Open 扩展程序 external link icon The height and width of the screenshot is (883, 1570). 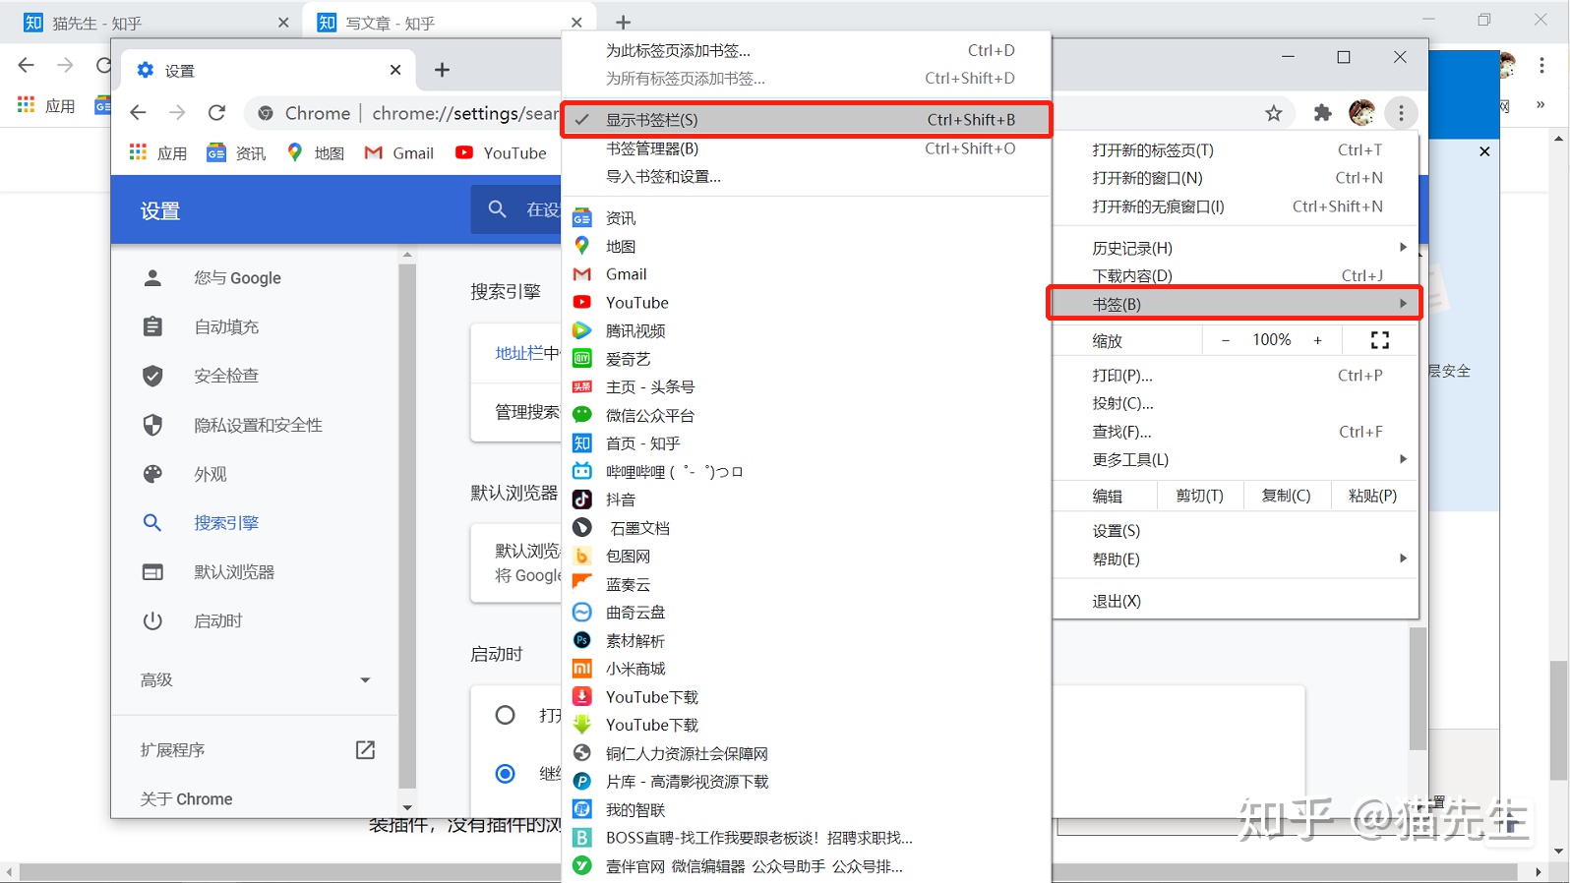pyautogui.click(x=365, y=749)
